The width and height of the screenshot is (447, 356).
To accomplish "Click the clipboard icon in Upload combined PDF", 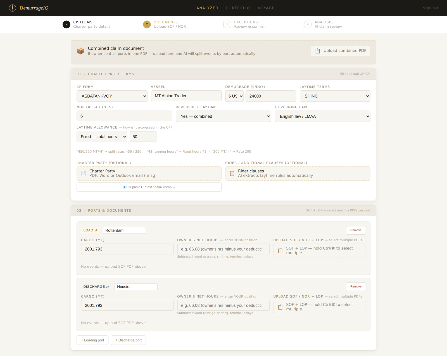I will [x=318, y=51].
